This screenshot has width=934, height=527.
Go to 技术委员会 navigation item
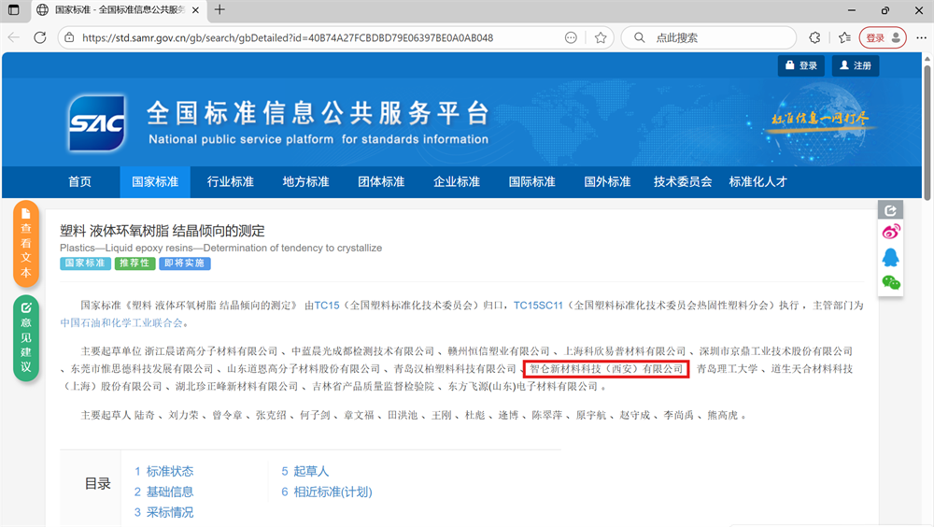(x=683, y=181)
